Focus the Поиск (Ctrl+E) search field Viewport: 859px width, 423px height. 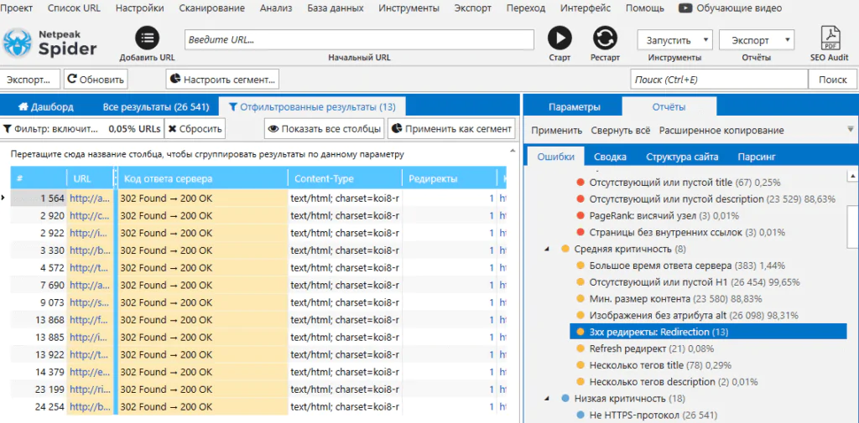coord(719,80)
